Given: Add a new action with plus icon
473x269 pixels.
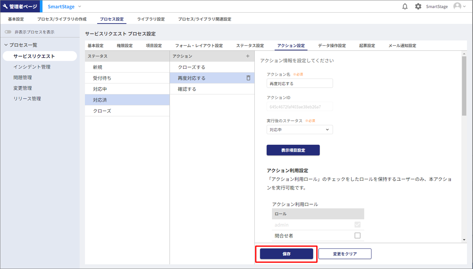Looking at the screenshot, I should pos(248,56).
